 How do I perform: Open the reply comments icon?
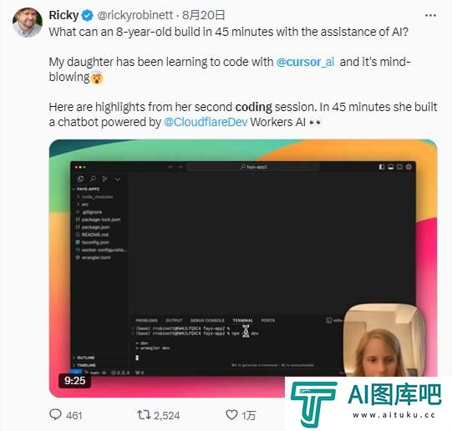point(55,414)
